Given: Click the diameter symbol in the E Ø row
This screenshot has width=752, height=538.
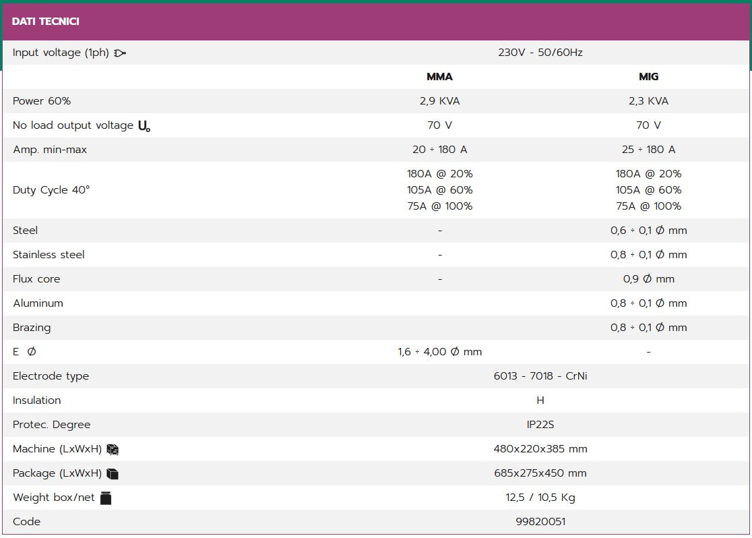Looking at the screenshot, I should pyautogui.click(x=32, y=352).
